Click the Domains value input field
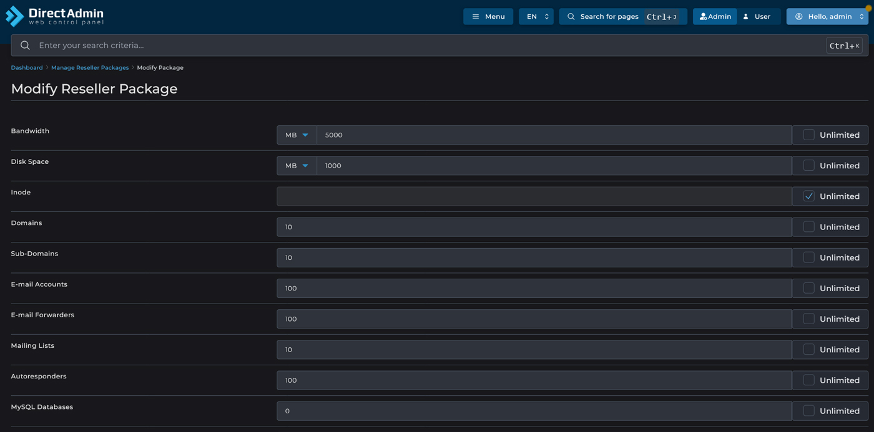Image resolution: width=874 pixels, height=432 pixels. [x=534, y=227]
